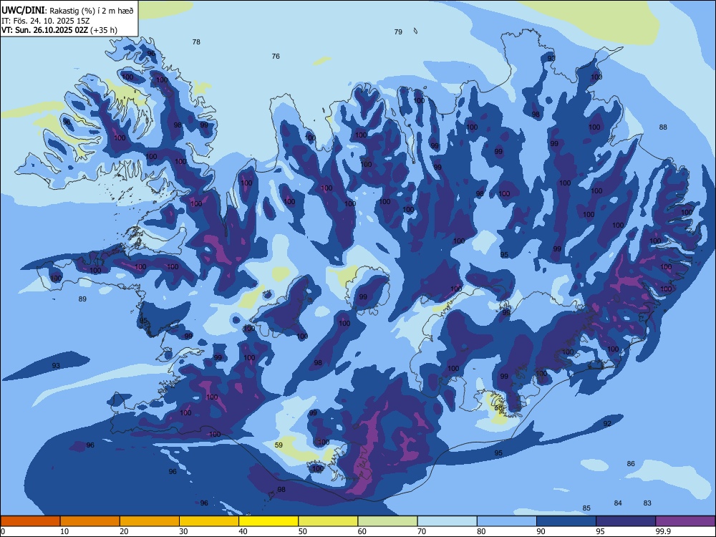Click the title text 'UWC/DINI: Rakastig (%) í 2 m hæð'
Image resolution: width=716 pixels, height=537 pixels.
67,11
